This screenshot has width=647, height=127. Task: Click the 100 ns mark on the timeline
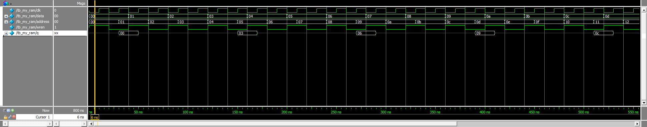tap(188, 112)
